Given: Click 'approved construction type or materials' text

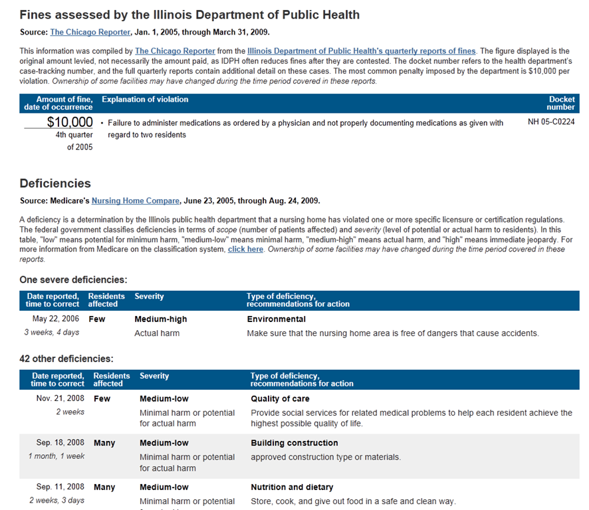Looking at the screenshot, I should coord(326,457).
